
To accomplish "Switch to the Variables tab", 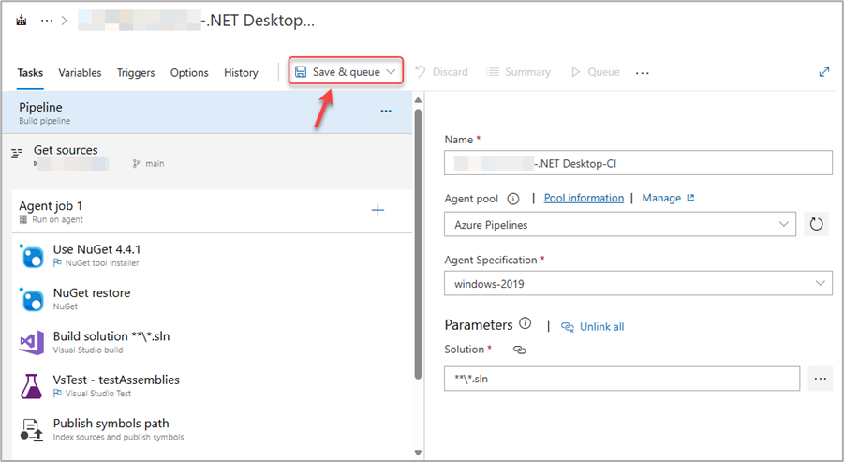I will pyautogui.click(x=80, y=73).
